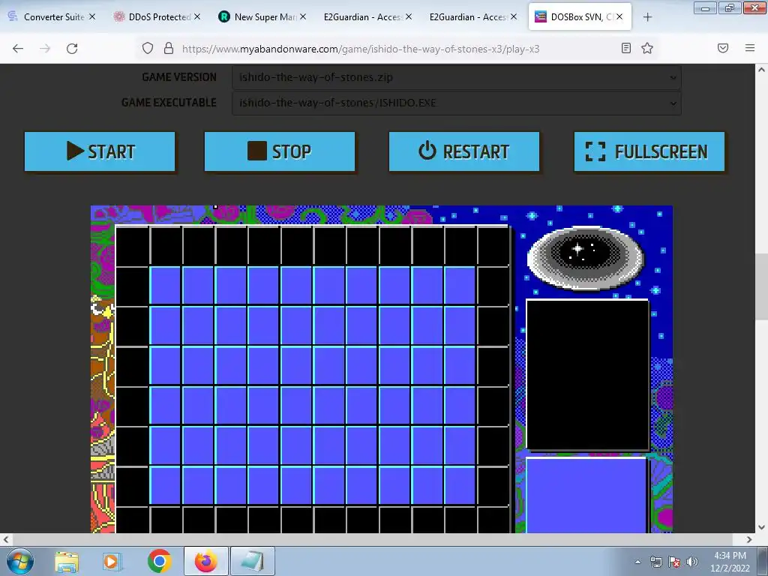
Task: Switch to the DDoS Protected tab
Action: (157, 16)
